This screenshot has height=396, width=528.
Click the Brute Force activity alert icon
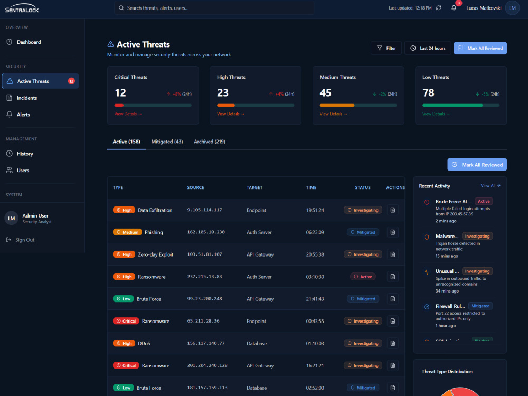427,202
